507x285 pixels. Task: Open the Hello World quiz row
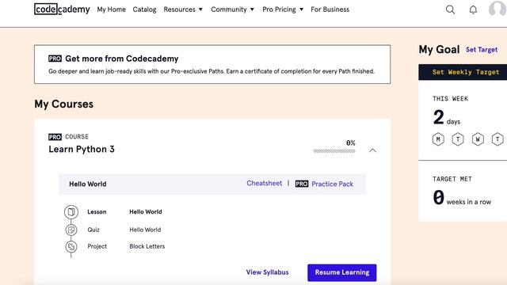coord(145,230)
